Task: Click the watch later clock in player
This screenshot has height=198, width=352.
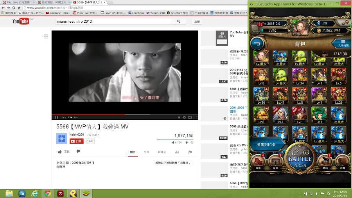Action: tap(179, 117)
